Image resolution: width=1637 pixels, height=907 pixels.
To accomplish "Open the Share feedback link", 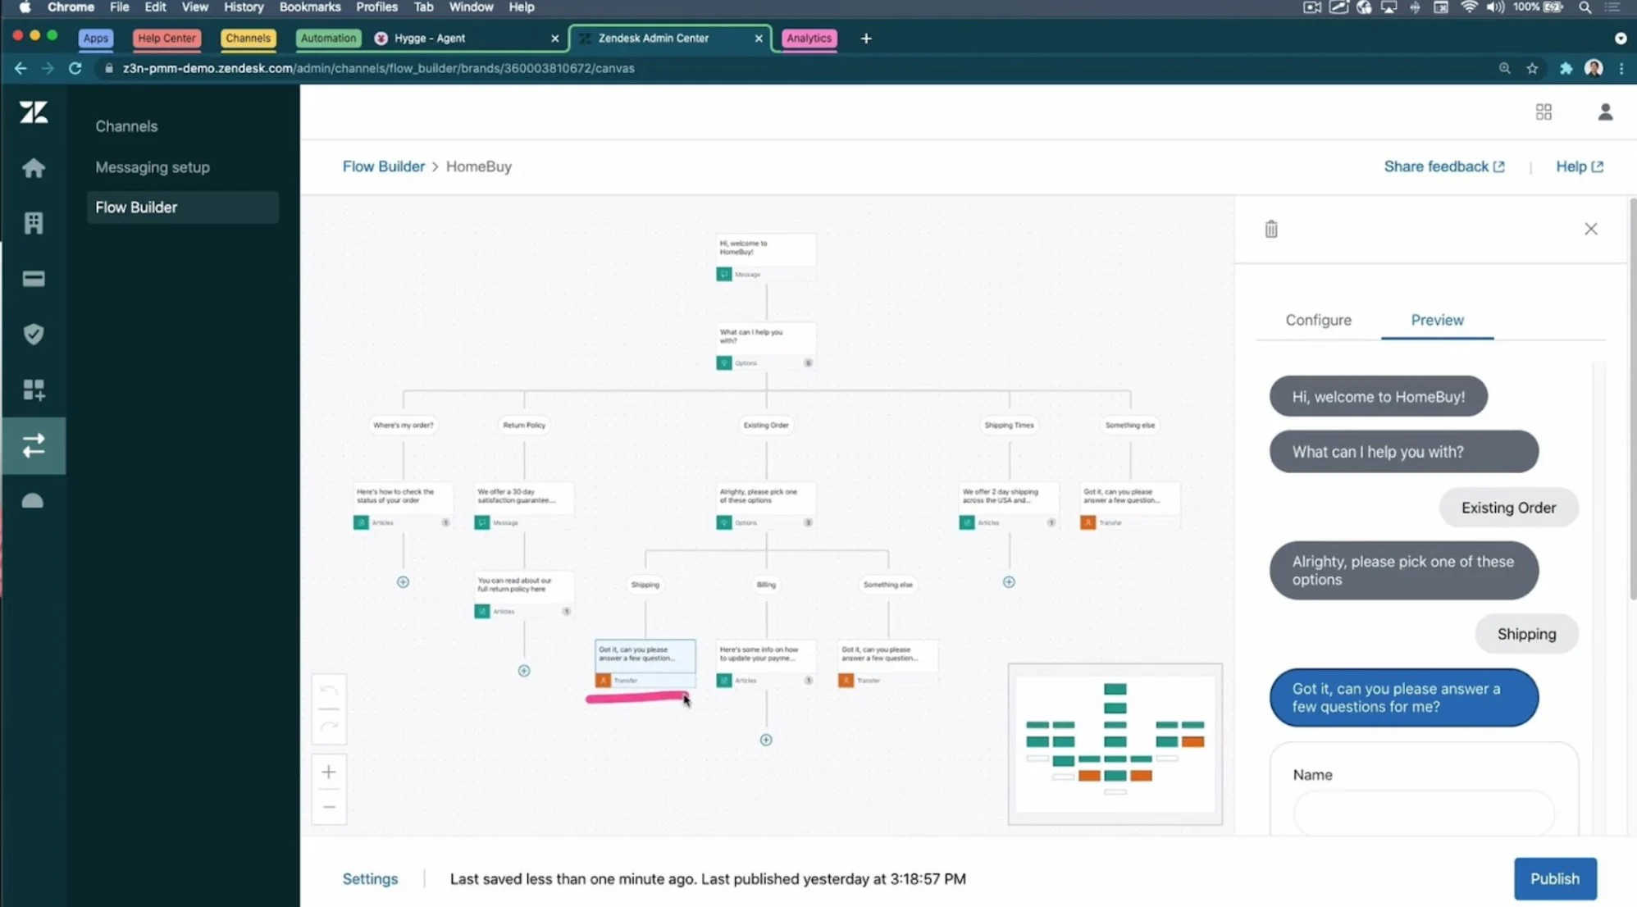I will [1443, 166].
